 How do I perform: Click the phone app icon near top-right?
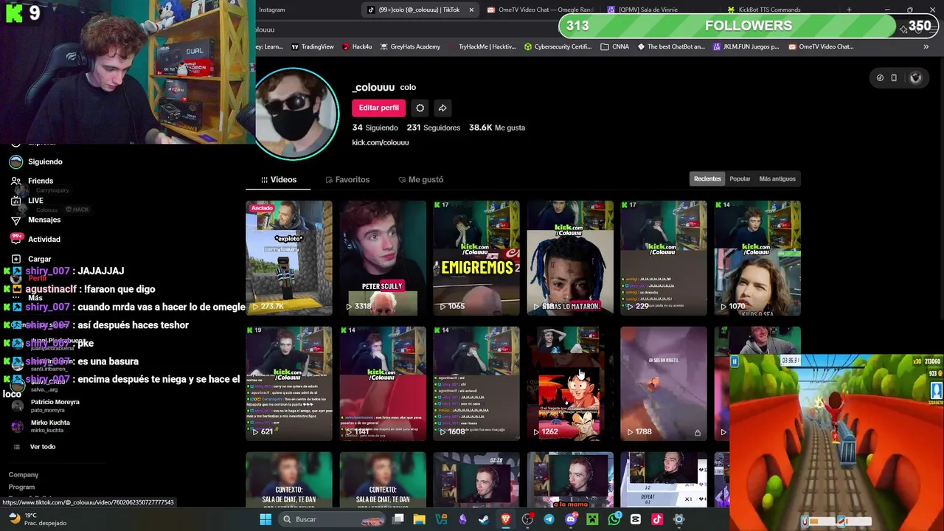click(894, 77)
